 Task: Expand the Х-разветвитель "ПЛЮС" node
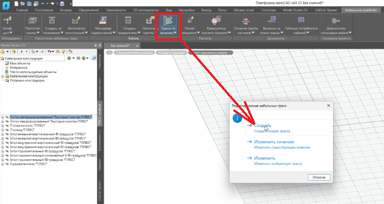[3, 164]
